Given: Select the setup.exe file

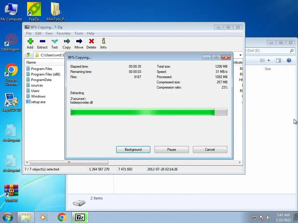Looking at the screenshot, I should coord(38,102).
